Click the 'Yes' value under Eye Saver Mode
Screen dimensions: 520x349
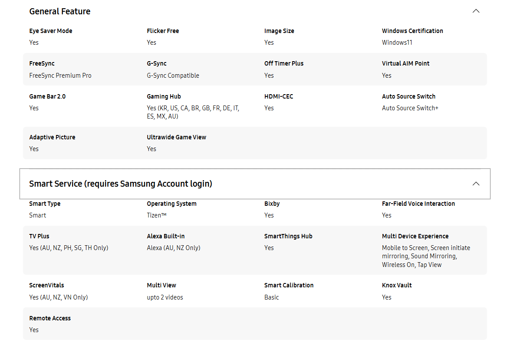pyautogui.click(x=34, y=43)
